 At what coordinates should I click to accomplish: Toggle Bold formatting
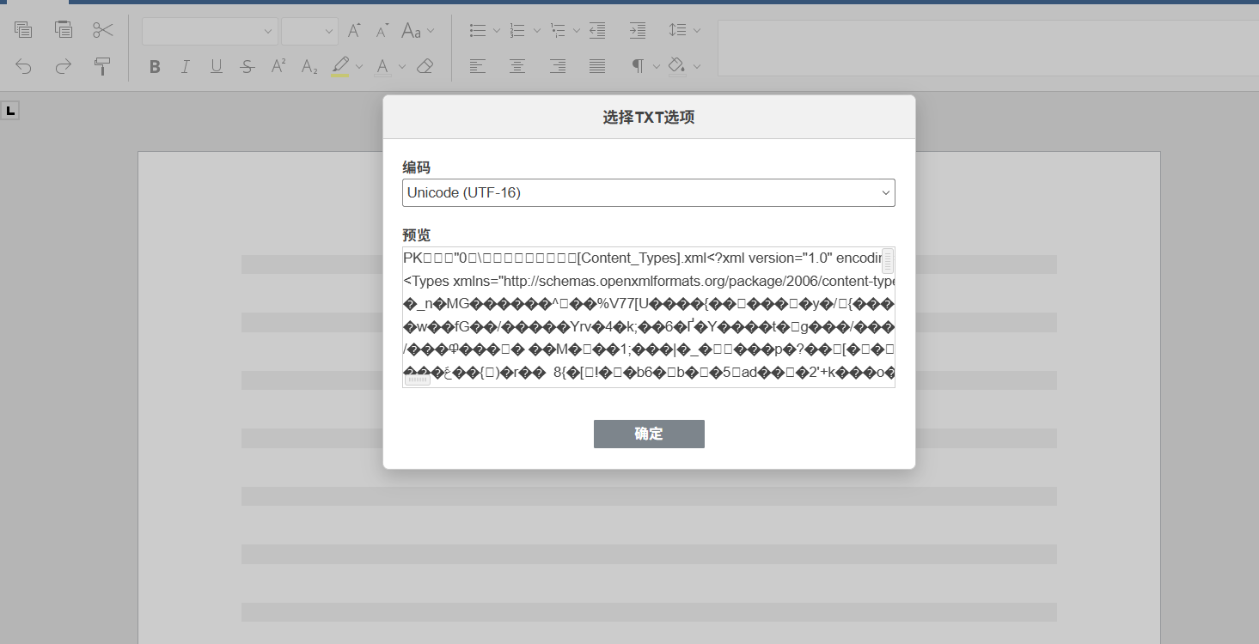(155, 66)
